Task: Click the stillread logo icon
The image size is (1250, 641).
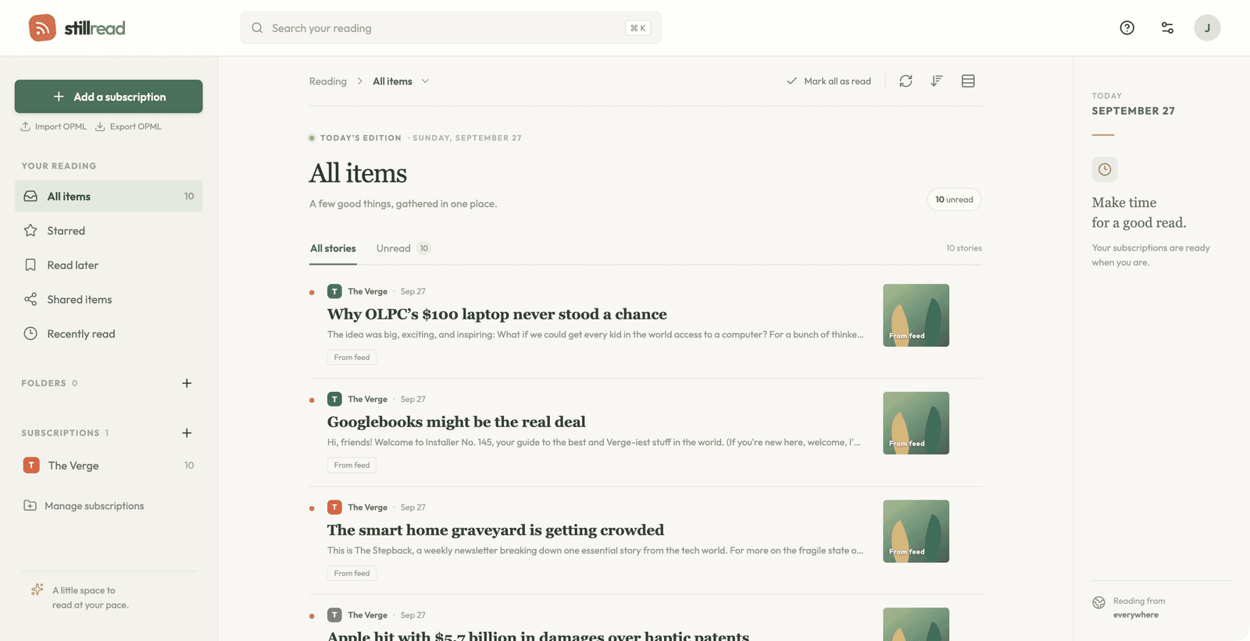Action: [x=42, y=28]
